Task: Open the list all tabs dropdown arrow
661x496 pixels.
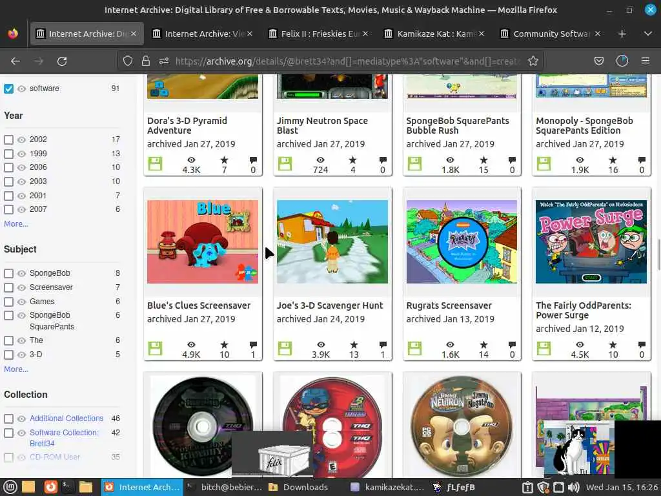Action: pos(648,34)
